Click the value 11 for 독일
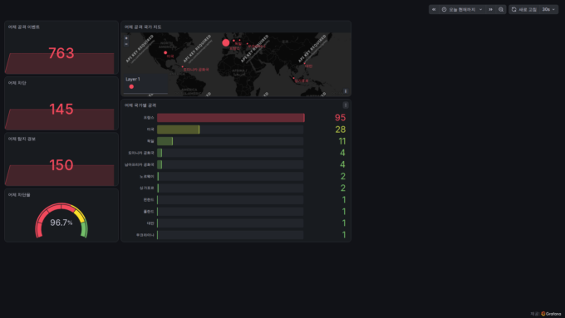This screenshot has width=565, height=318. tap(342, 141)
